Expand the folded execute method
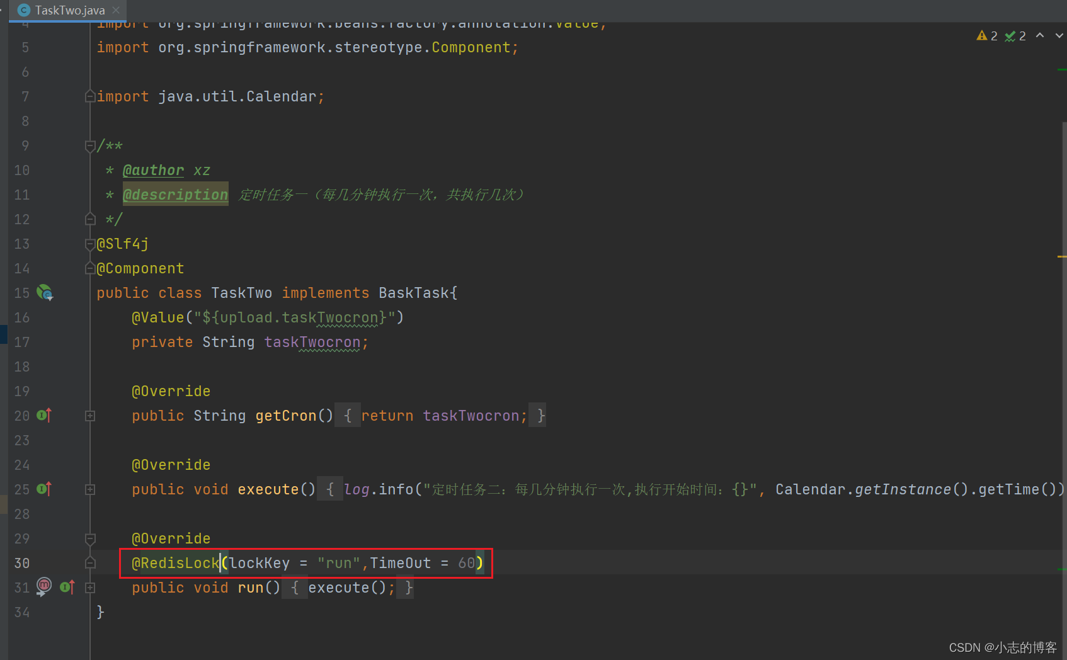The image size is (1067, 660). [x=90, y=489]
